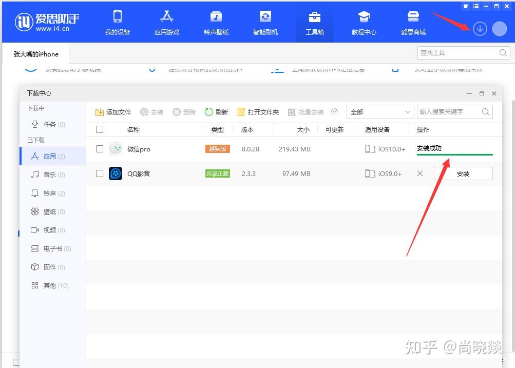Select 铃声 (2) in sidebar

point(53,193)
